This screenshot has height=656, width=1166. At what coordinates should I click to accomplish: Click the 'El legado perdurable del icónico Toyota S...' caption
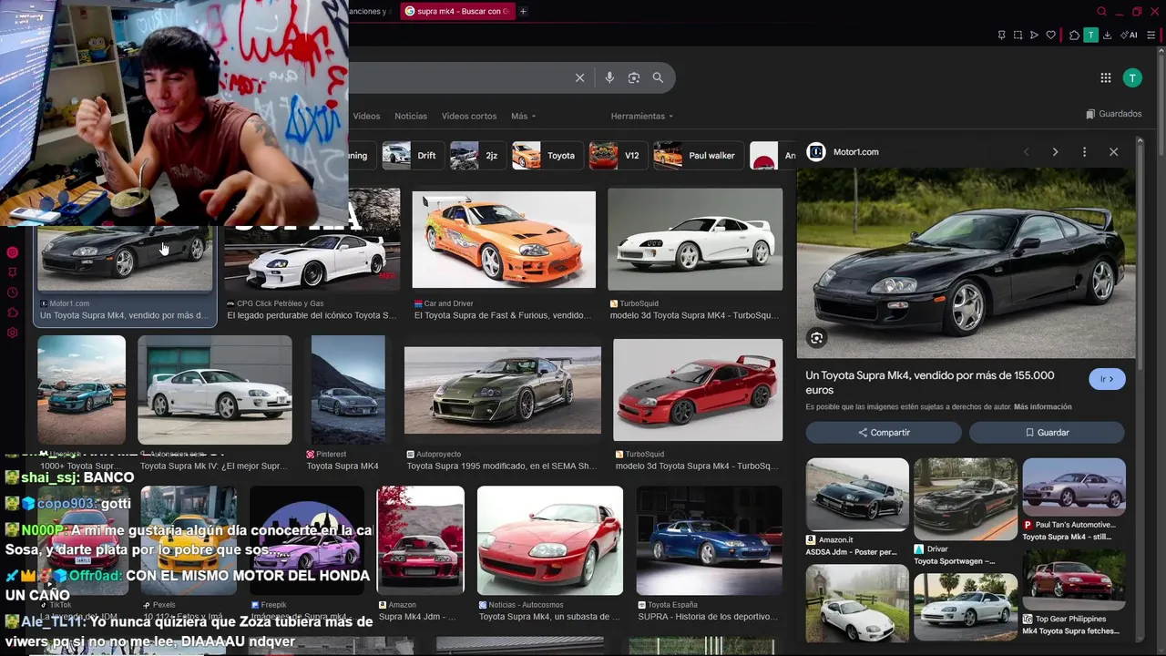[x=312, y=315]
